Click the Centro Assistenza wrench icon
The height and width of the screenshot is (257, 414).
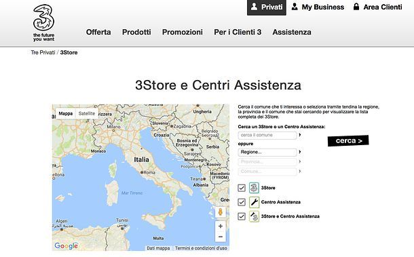[254, 202]
